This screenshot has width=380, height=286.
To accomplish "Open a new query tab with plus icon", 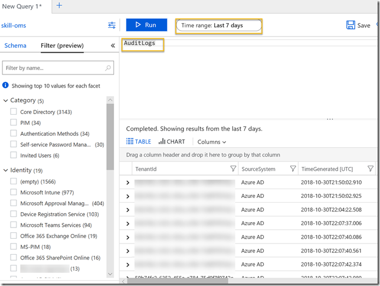I will click(59, 5).
